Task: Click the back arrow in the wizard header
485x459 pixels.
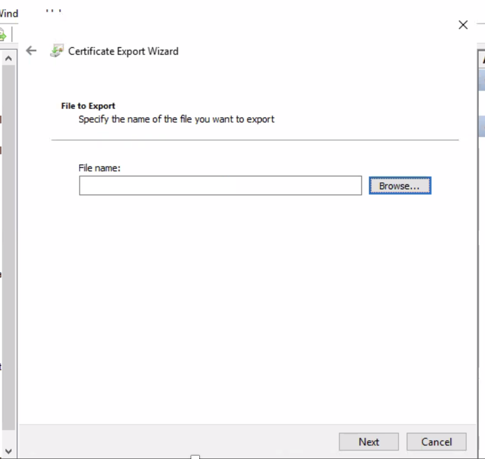Action: click(32, 51)
